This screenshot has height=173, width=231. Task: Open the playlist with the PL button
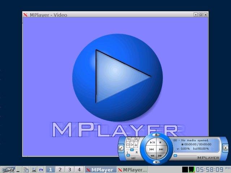point(137,139)
